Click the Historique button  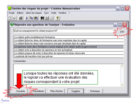point(95,91)
